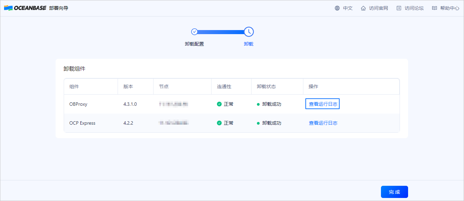The image size is (464, 201).
Task: Click the globe language icon
Action: click(337, 8)
